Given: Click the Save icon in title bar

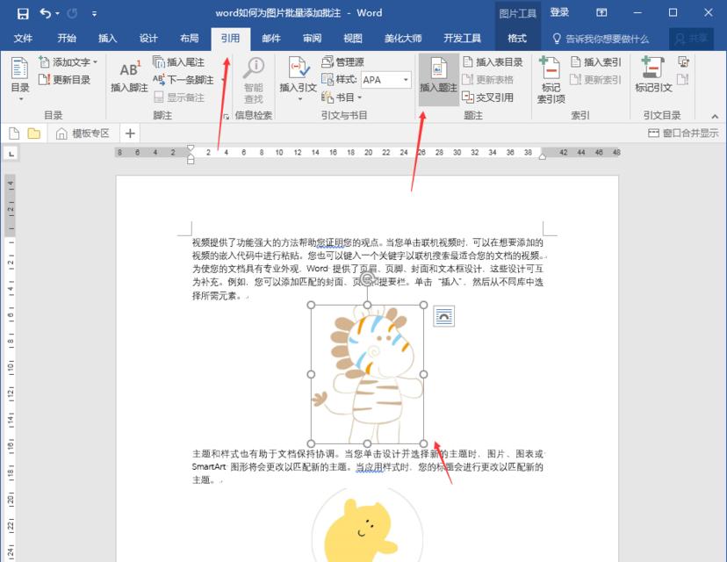Looking at the screenshot, I should pyautogui.click(x=23, y=13).
